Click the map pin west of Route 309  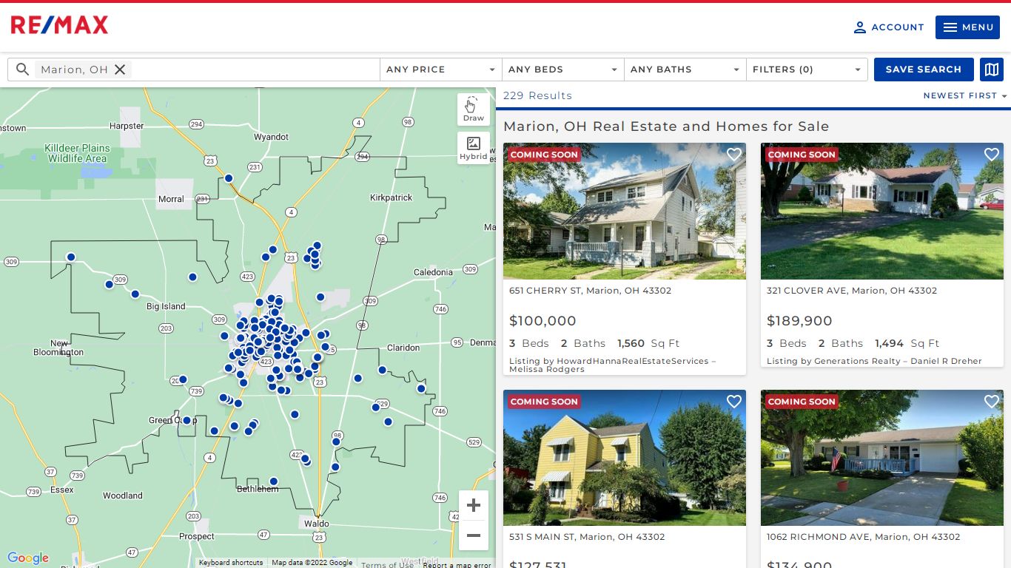(71, 257)
